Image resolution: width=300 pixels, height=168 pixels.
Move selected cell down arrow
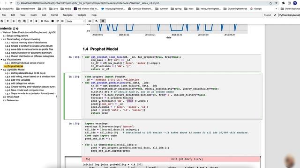[36, 21]
